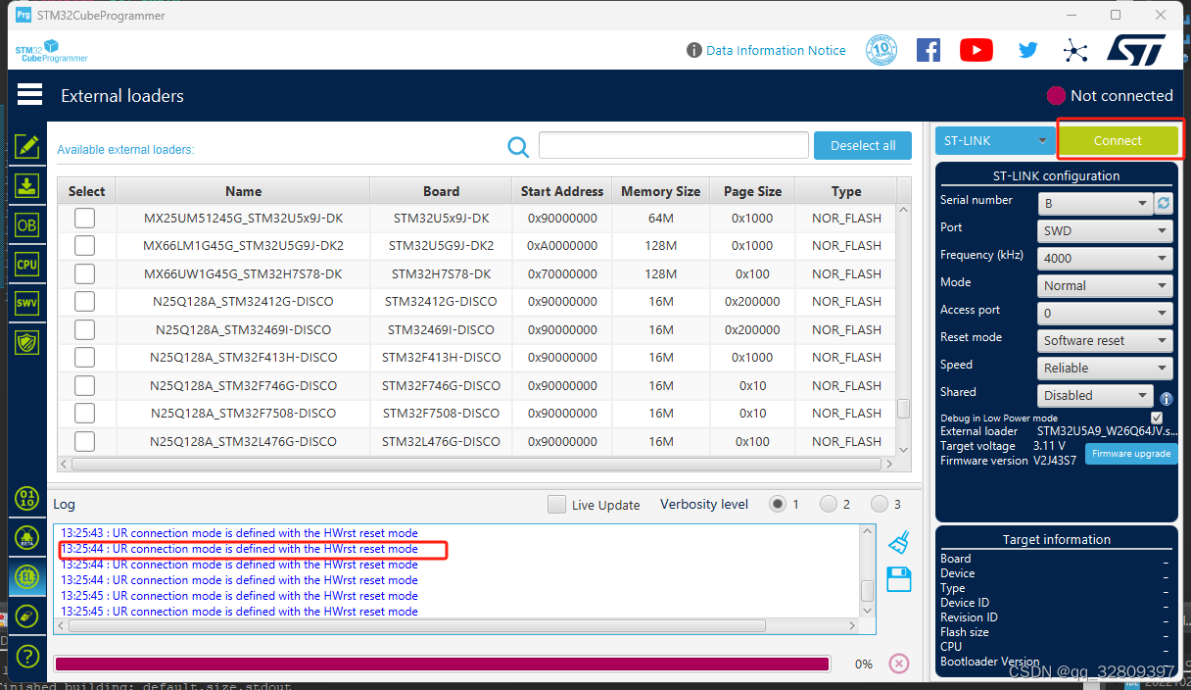The width and height of the screenshot is (1191, 690).
Task: Click the progress bar at 0%
Action: point(442,664)
